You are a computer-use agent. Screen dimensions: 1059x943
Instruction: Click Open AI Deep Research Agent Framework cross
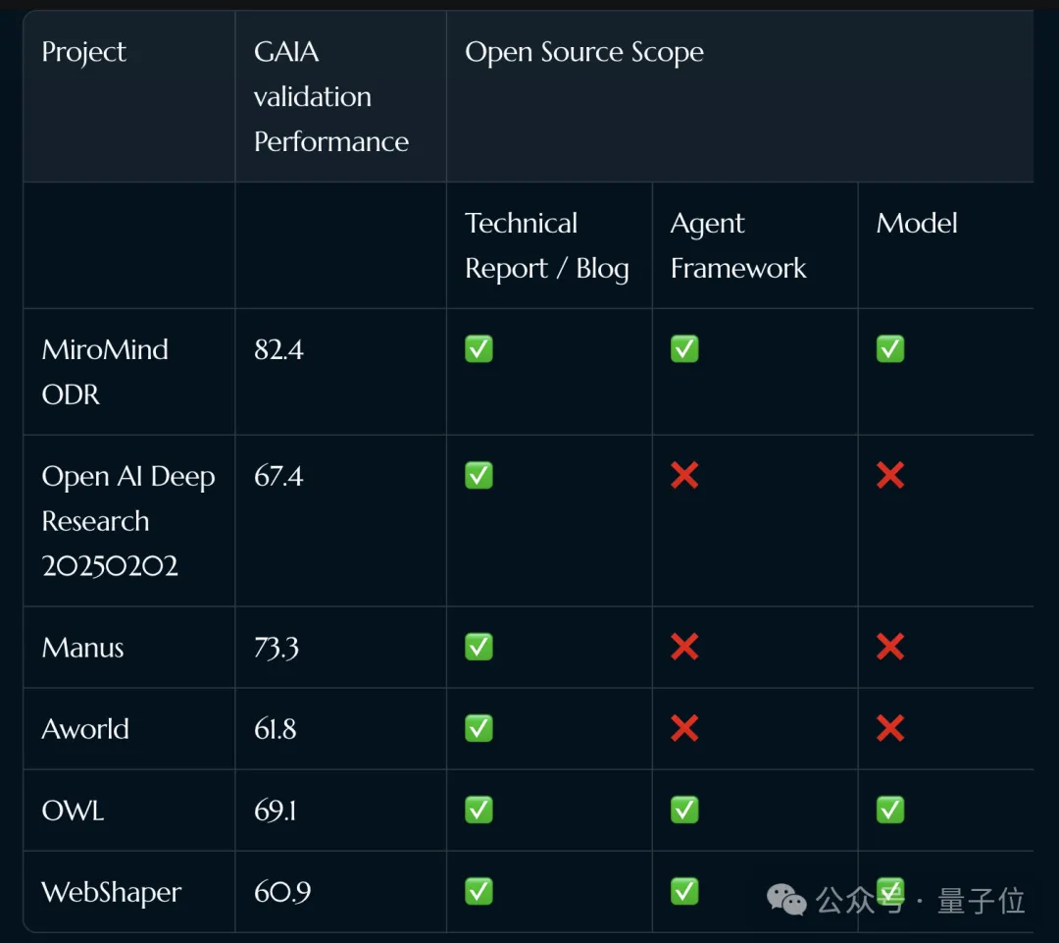[x=684, y=475]
